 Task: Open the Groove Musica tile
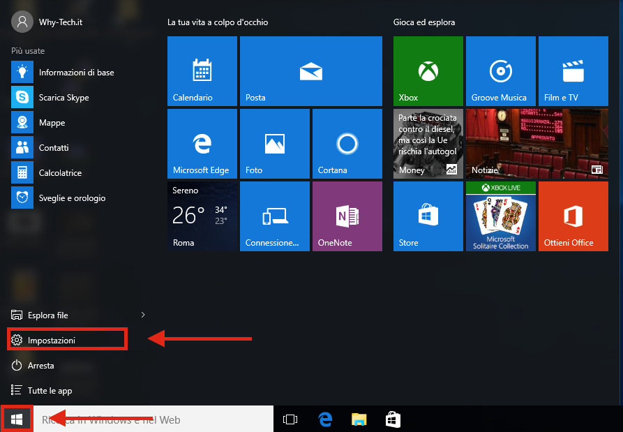coord(501,71)
